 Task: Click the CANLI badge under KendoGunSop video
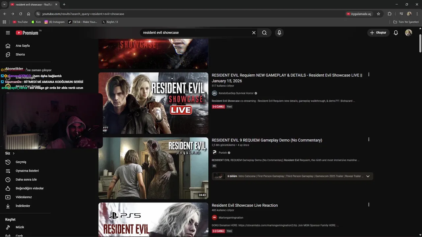pos(218,107)
